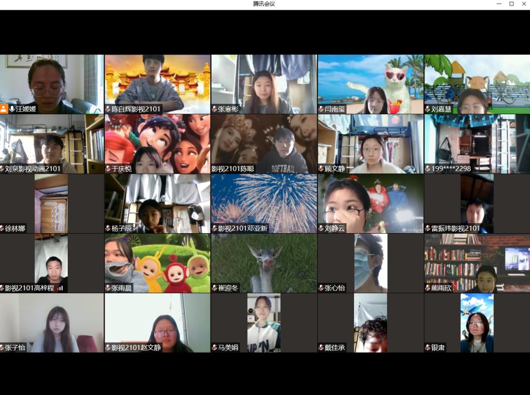This screenshot has height=395, width=530.
Task: Click the active microphone icon next to 汪媛媛
Action: [x=12, y=109]
